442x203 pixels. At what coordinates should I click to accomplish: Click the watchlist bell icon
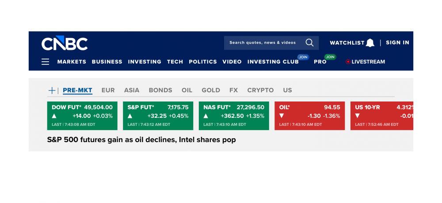point(370,43)
